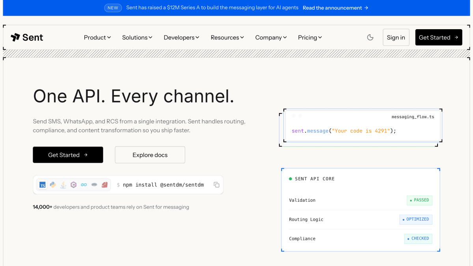Select the PHP language icon
Viewport: 473px width, 266px height.
94,185
